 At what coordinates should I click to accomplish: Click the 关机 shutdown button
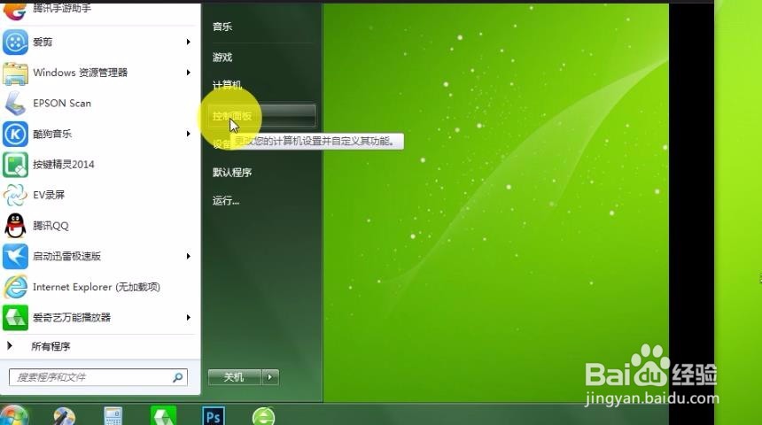point(234,377)
